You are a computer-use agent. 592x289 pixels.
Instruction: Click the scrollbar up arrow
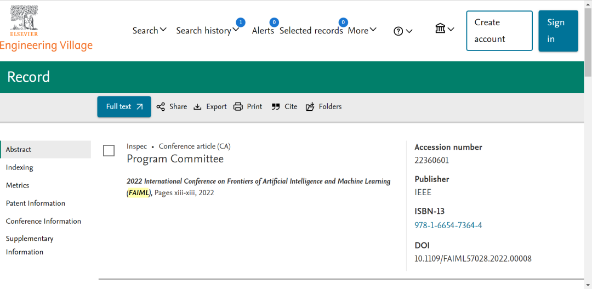point(588,3)
